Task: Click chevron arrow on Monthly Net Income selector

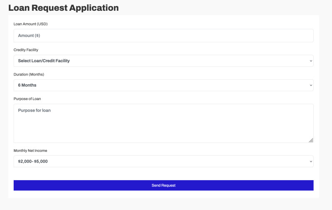Action: tap(311, 161)
